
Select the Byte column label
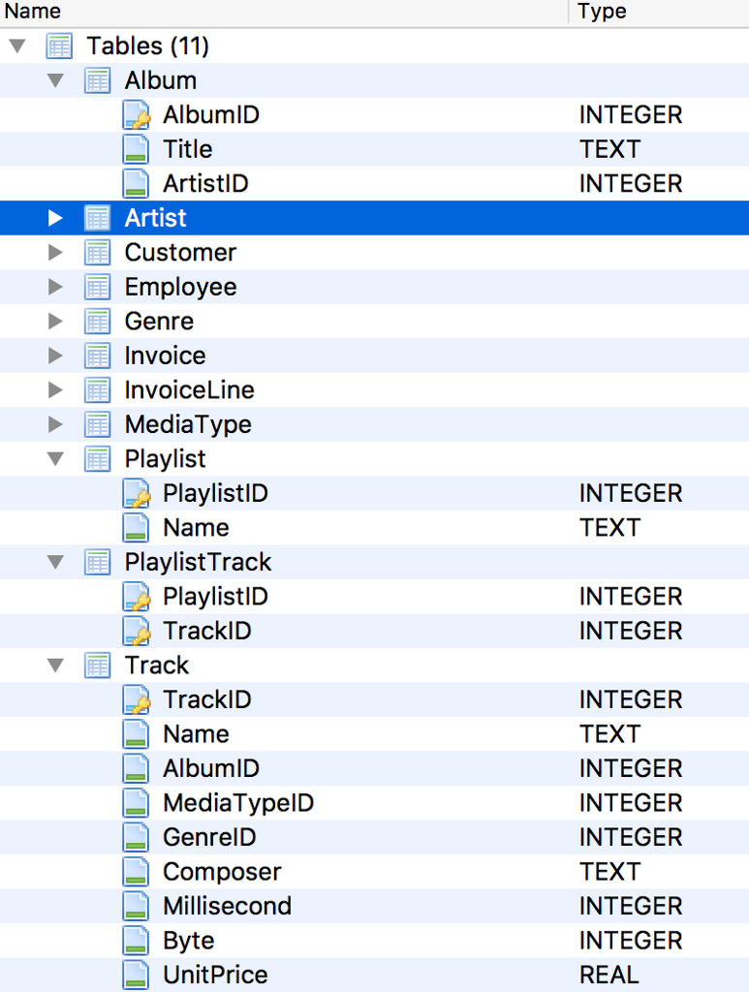click(x=189, y=942)
